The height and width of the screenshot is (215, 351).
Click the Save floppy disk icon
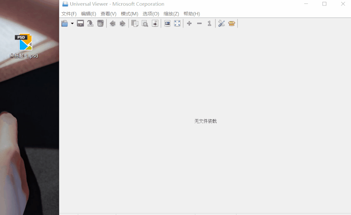coord(80,23)
